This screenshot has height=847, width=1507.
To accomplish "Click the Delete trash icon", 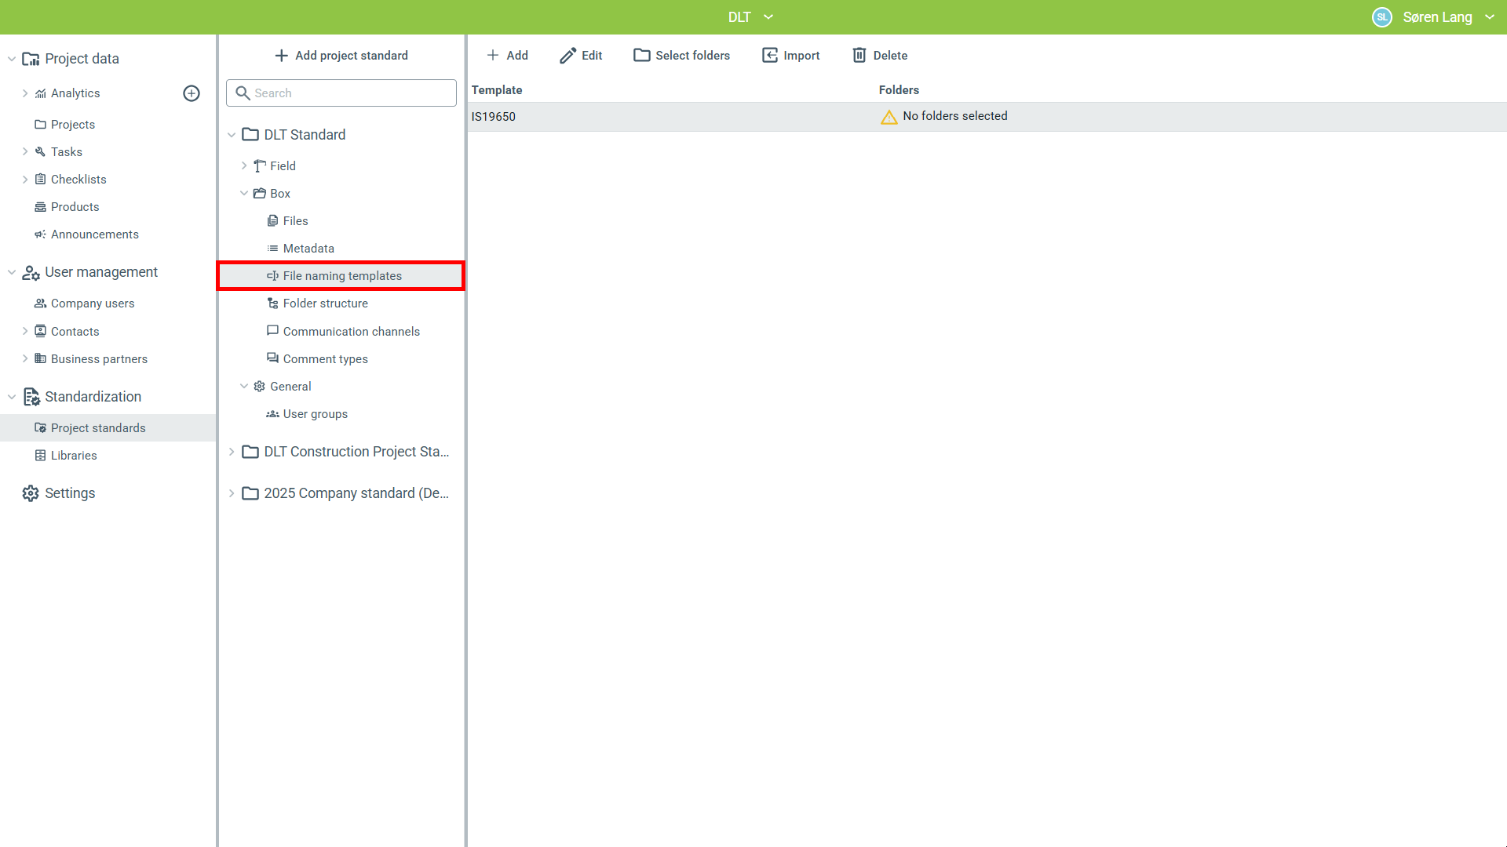I will coord(859,56).
